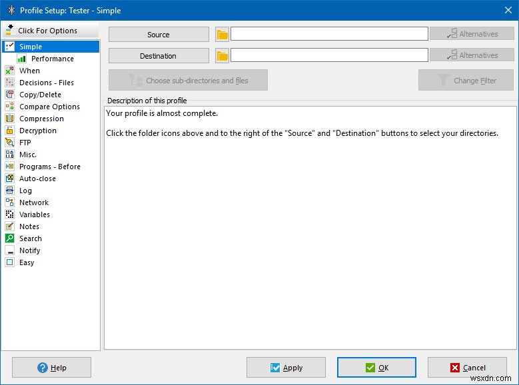Click the Decisions - Files grid icon
This screenshot has height=385, width=519.
[9, 83]
